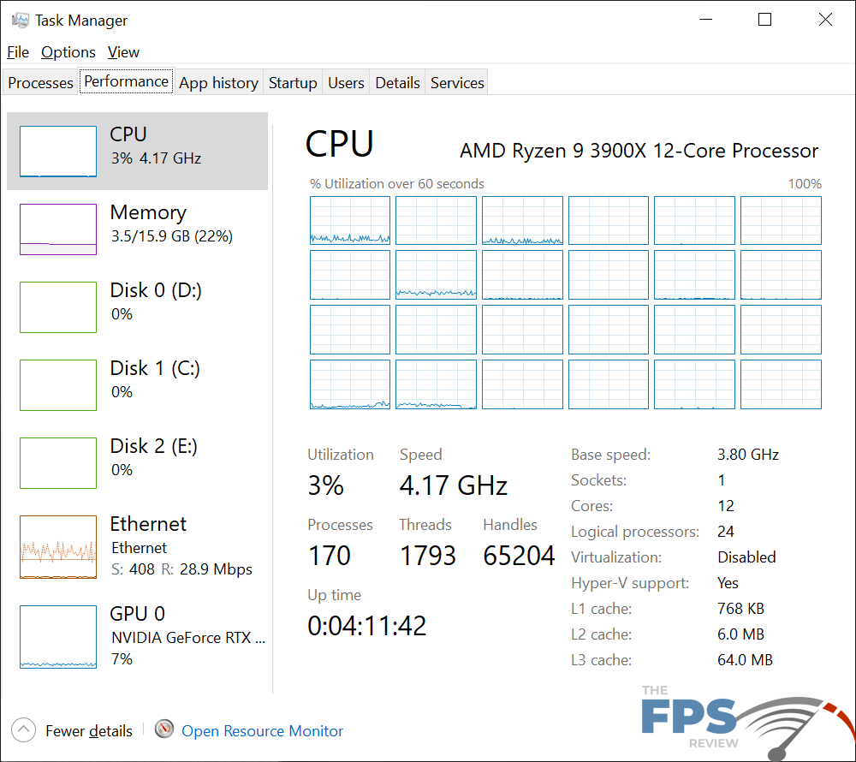Minimize the Task Manager window
Image resolution: width=856 pixels, height=762 pixels.
pos(706,20)
